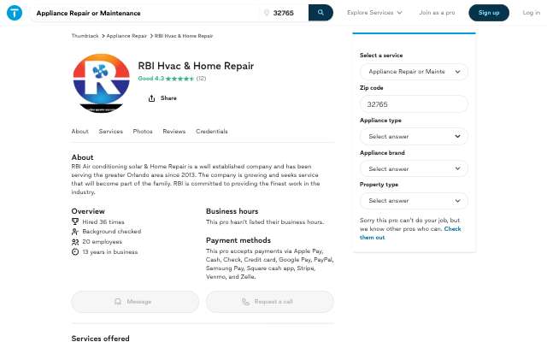Viewport: 547px width, 342px height.
Task: Focus the sidebar Zip code input
Action: tap(414, 104)
